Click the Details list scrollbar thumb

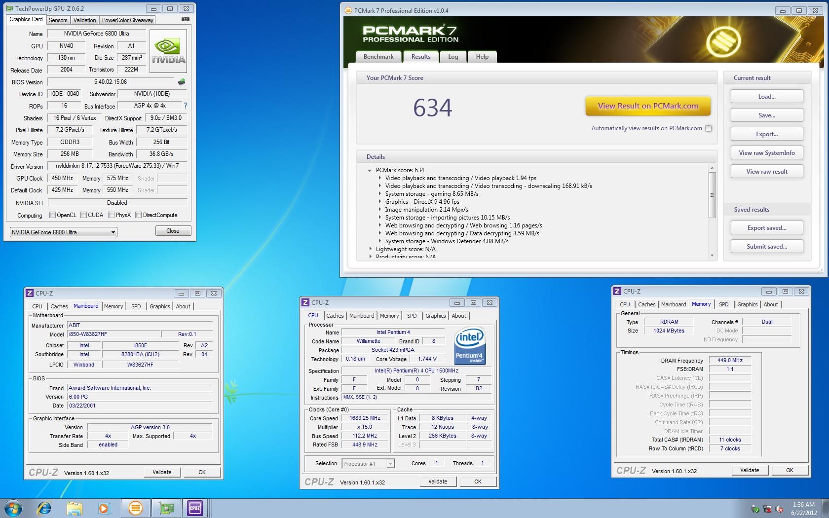[712, 195]
